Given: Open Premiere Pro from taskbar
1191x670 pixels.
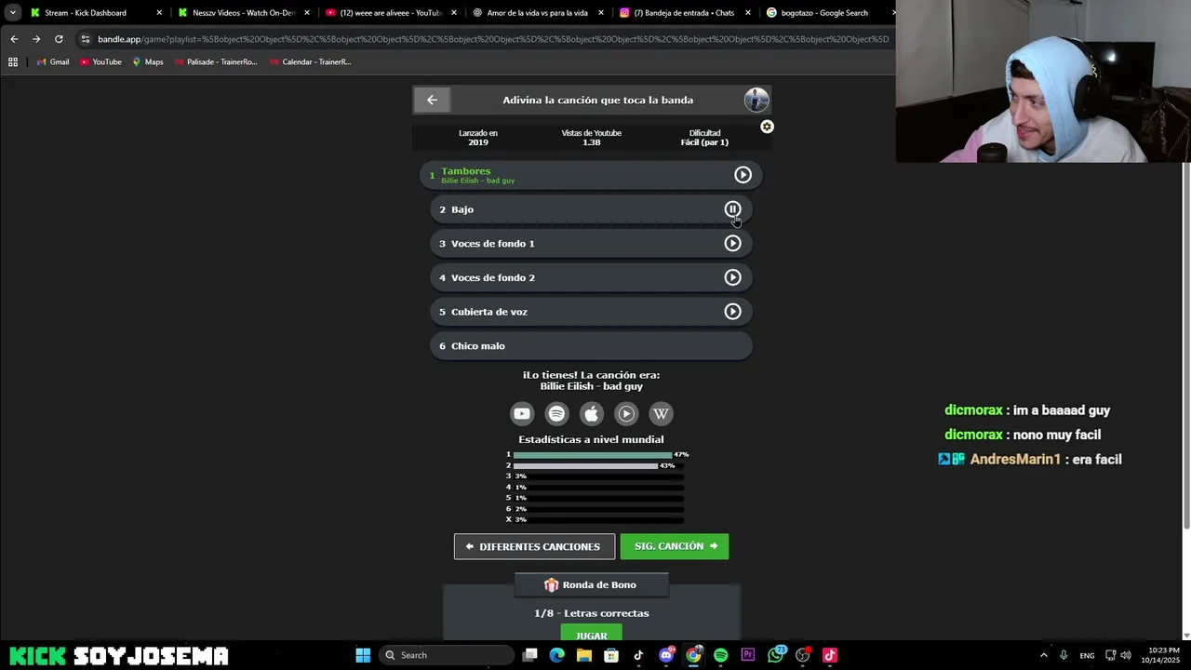Looking at the screenshot, I should pyautogui.click(x=747, y=655).
